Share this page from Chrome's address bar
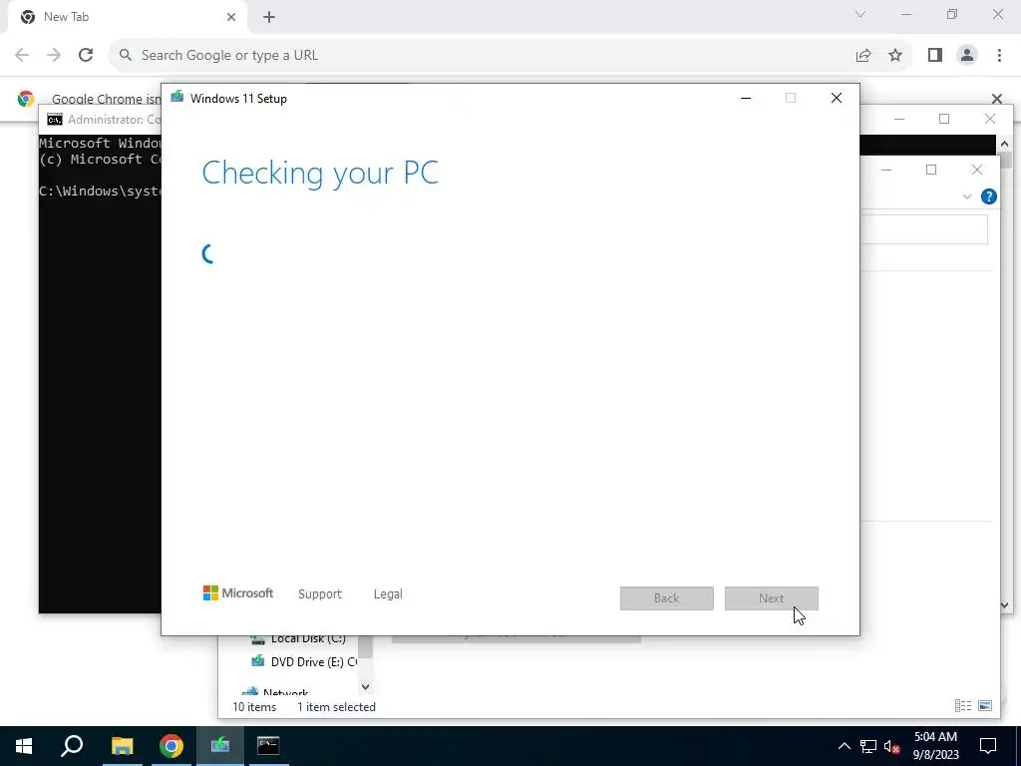This screenshot has width=1021, height=766. (x=863, y=56)
